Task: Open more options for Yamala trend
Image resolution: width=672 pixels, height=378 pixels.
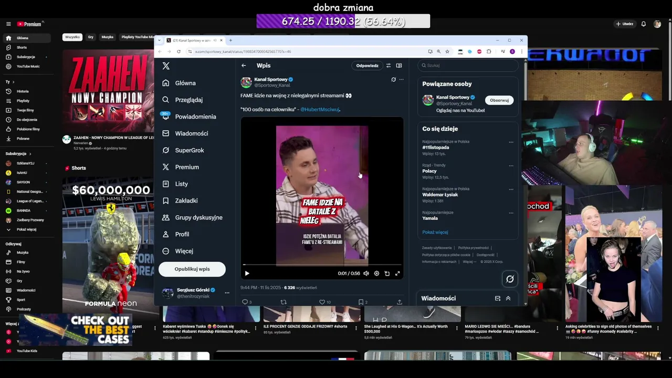Action: click(511, 213)
